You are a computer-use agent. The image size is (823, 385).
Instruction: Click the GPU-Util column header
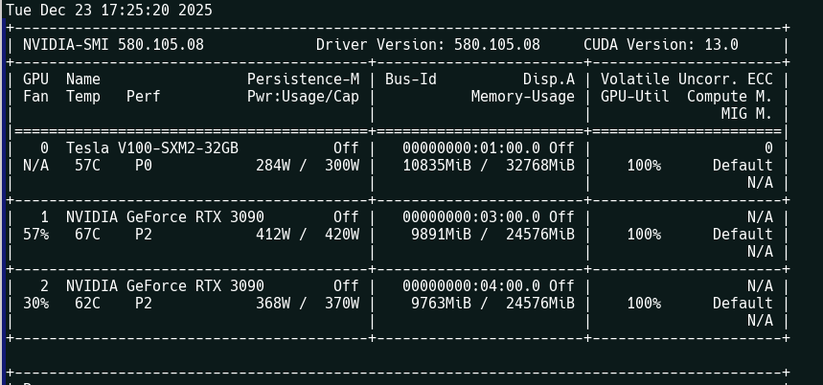click(x=635, y=97)
